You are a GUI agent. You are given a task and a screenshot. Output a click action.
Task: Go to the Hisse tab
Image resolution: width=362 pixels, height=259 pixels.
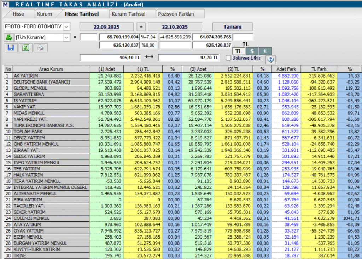pyautogui.click(x=18, y=14)
